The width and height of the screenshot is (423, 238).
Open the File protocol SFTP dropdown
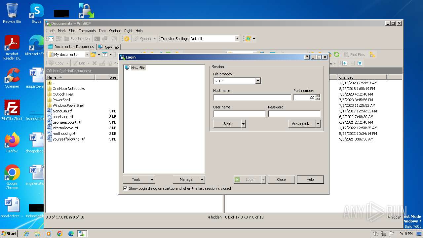pos(258,81)
